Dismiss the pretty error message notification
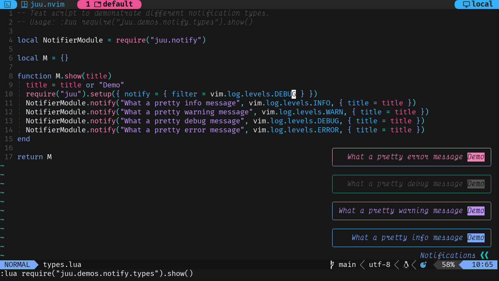 [x=411, y=157]
